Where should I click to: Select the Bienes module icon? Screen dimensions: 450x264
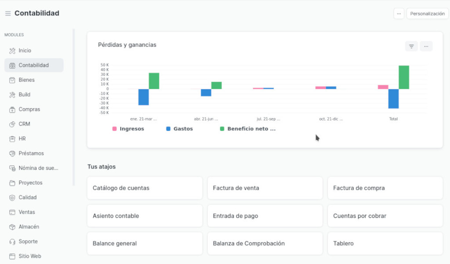click(x=12, y=80)
